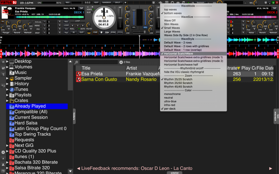Viewport: 279px width, 174px height.
Task: Select the Wahwah effect on Deck 1
Action: 28,33
